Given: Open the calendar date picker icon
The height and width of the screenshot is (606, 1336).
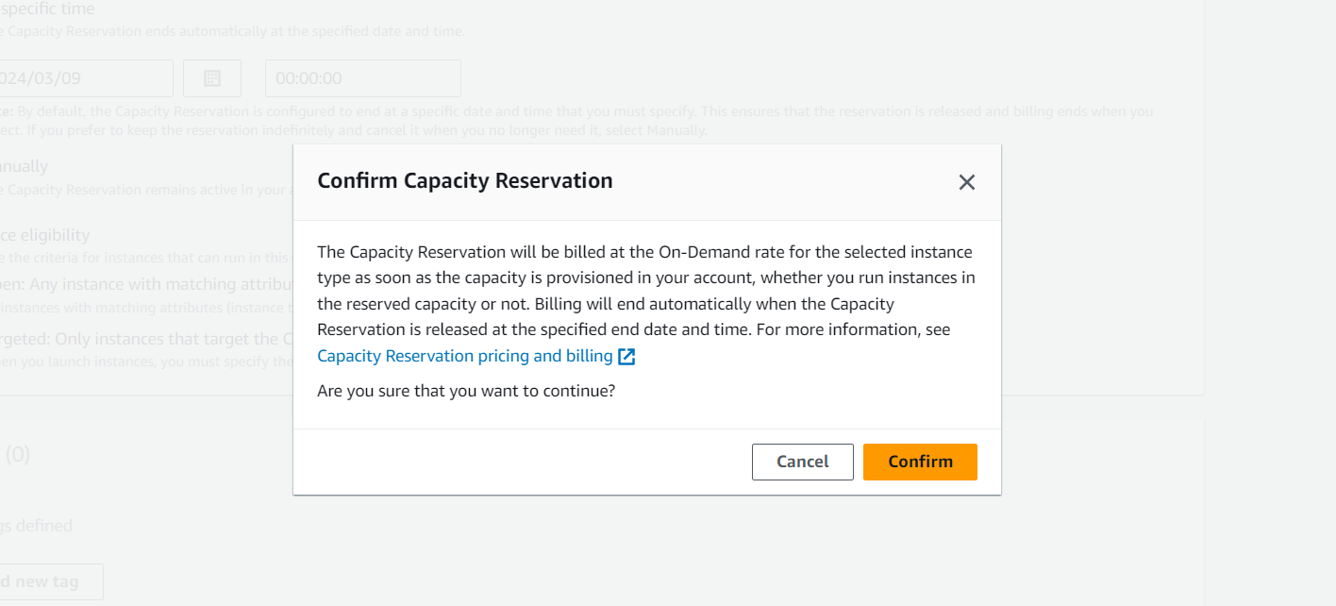Looking at the screenshot, I should coord(212,78).
